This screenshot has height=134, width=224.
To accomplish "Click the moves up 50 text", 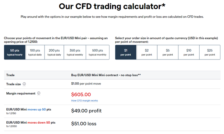I will click(37, 110).
